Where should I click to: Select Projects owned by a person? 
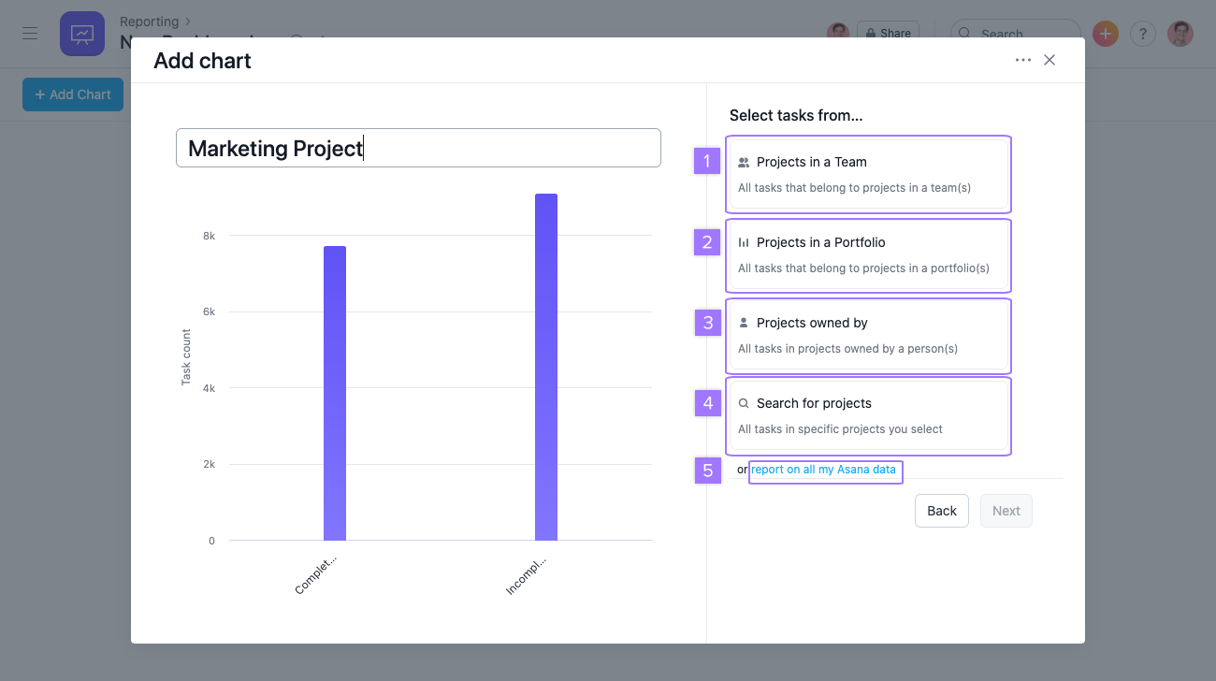tap(868, 335)
